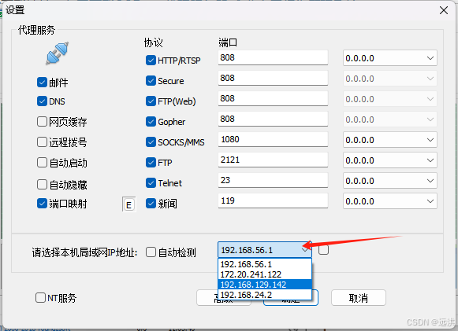Click the FTP port field 2121
Image resolution: width=458 pixels, height=331 pixels.
click(x=273, y=160)
